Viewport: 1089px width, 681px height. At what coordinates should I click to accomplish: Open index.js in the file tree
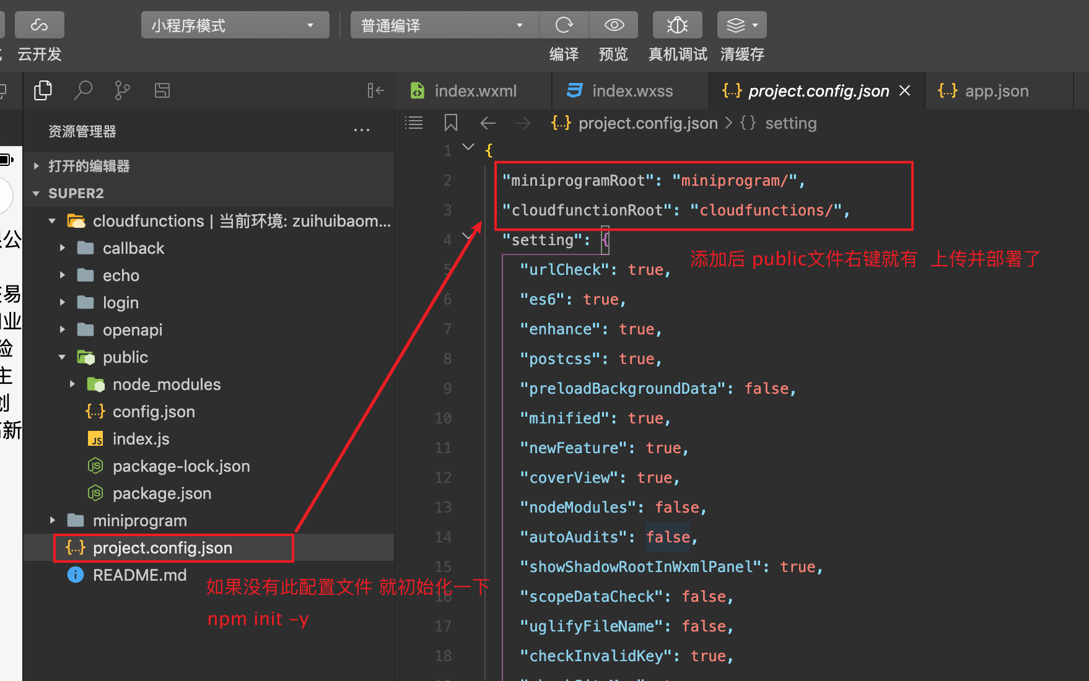[x=208, y=439]
